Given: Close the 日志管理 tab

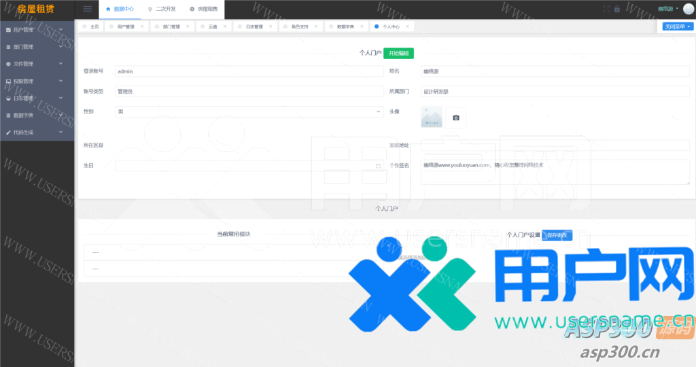Looking at the screenshot, I should pos(270,27).
